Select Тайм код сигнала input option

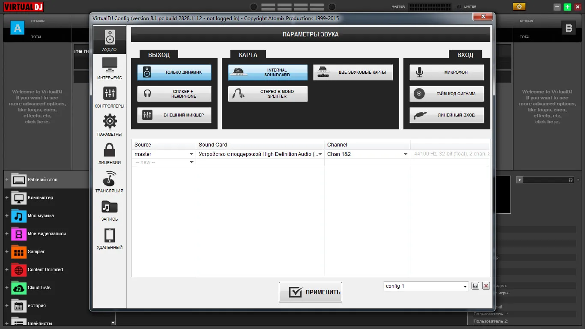pos(447,94)
